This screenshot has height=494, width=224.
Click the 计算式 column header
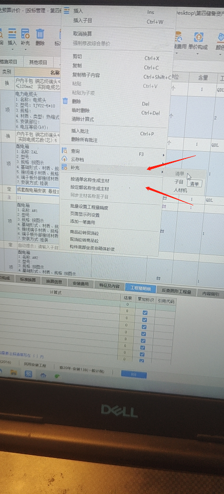55,292
